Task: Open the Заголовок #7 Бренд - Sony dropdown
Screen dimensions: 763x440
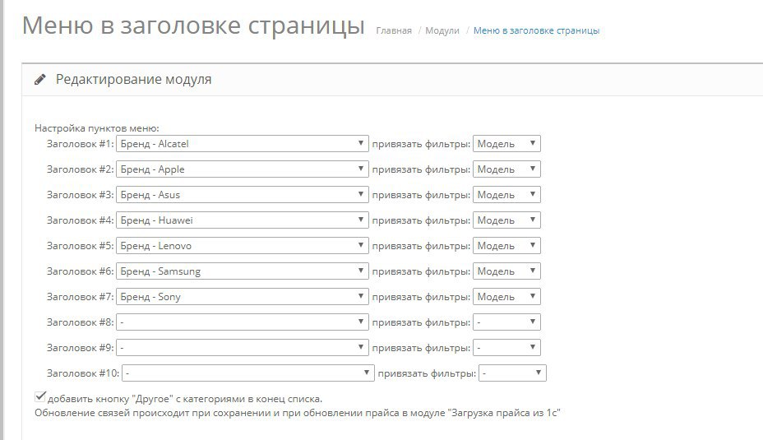Action: click(243, 296)
